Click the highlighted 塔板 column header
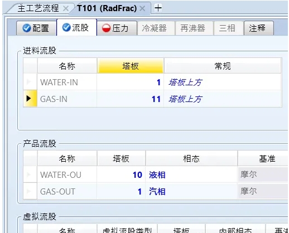The width and height of the screenshot is (289, 233). 131,66
